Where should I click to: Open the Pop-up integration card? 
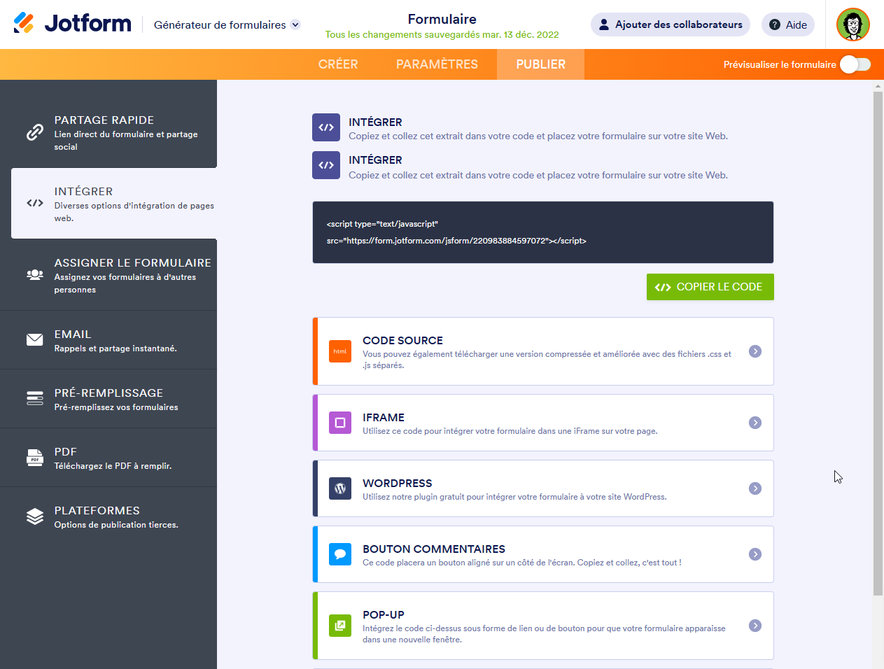(543, 626)
